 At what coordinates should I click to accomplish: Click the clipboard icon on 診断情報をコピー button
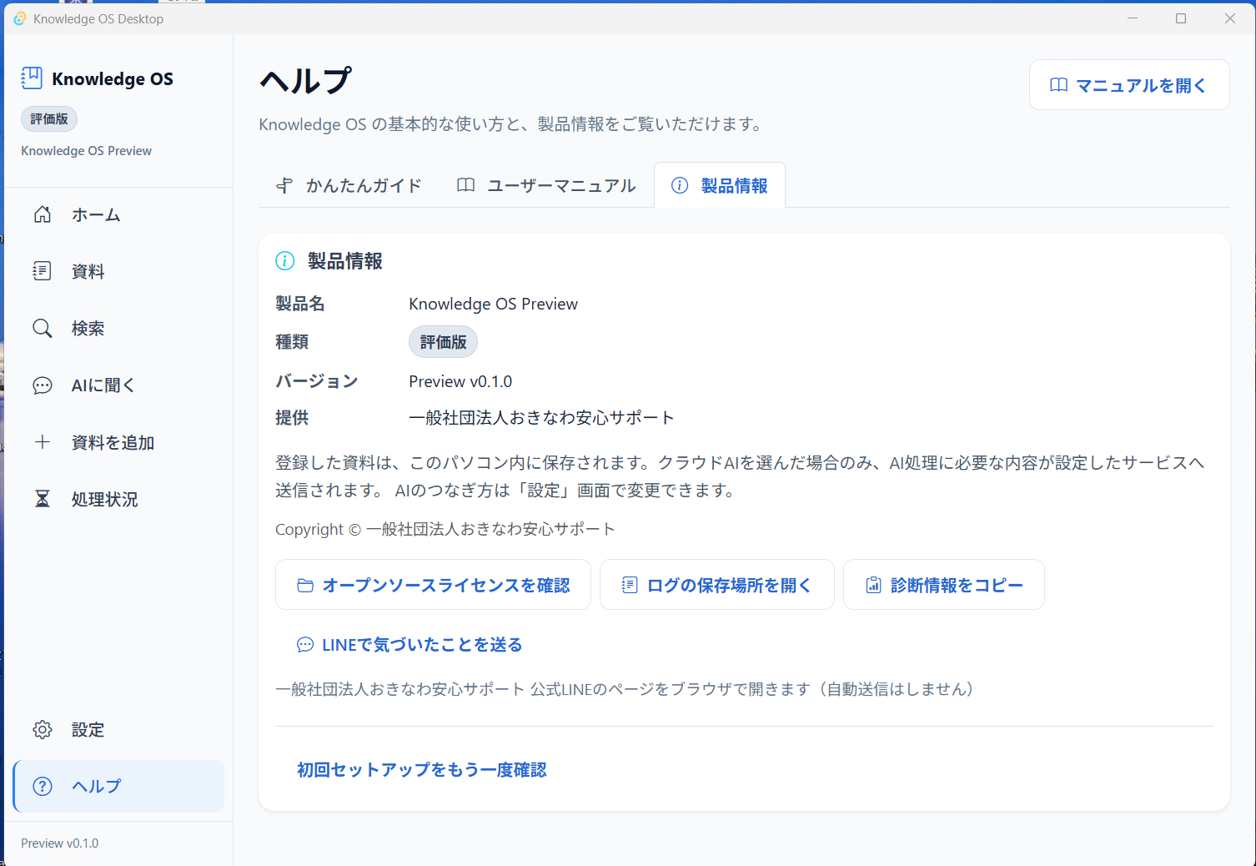[873, 586]
